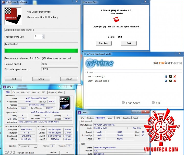Click AMD Phenom II processor badge
Viewport: 184px width, 155px height.
click(65, 103)
